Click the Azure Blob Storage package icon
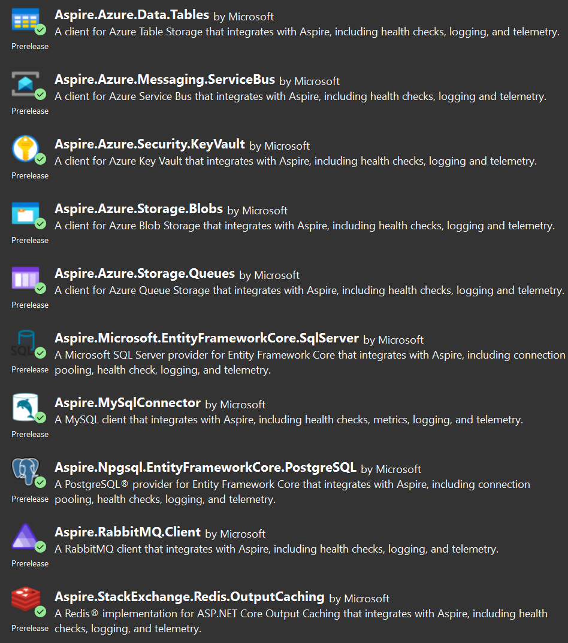Image resolution: width=568 pixels, height=643 pixels. [25, 213]
